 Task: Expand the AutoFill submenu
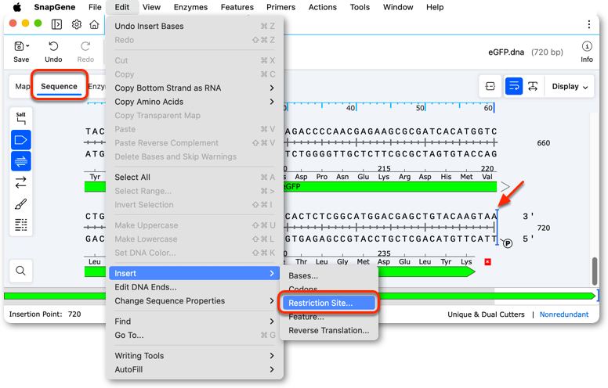tap(194, 369)
